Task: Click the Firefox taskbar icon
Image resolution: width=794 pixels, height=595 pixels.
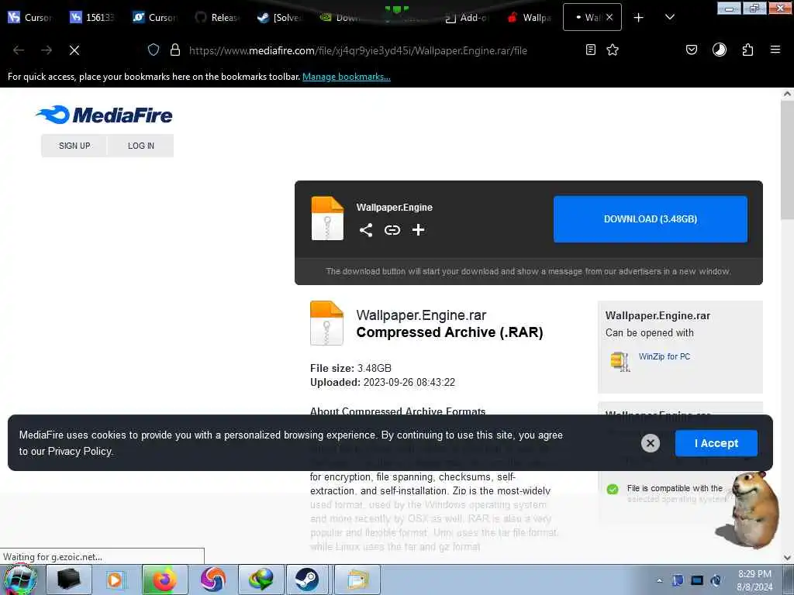Action: [164, 580]
